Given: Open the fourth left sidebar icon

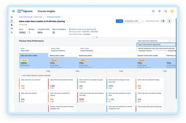Looking at the screenshot, I should (12, 29).
